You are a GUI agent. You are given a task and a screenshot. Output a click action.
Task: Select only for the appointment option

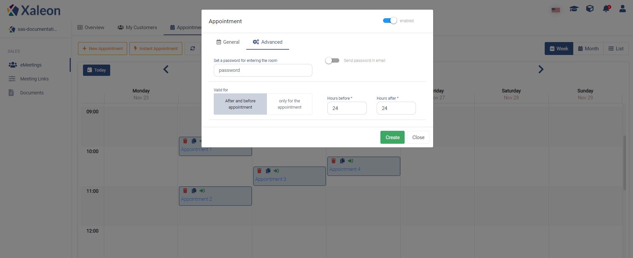(289, 104)
